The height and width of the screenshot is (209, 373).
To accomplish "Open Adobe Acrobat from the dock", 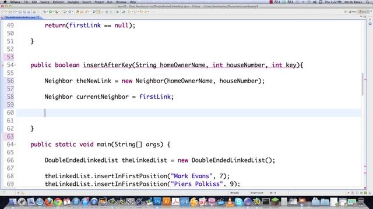I will point(175,201).
